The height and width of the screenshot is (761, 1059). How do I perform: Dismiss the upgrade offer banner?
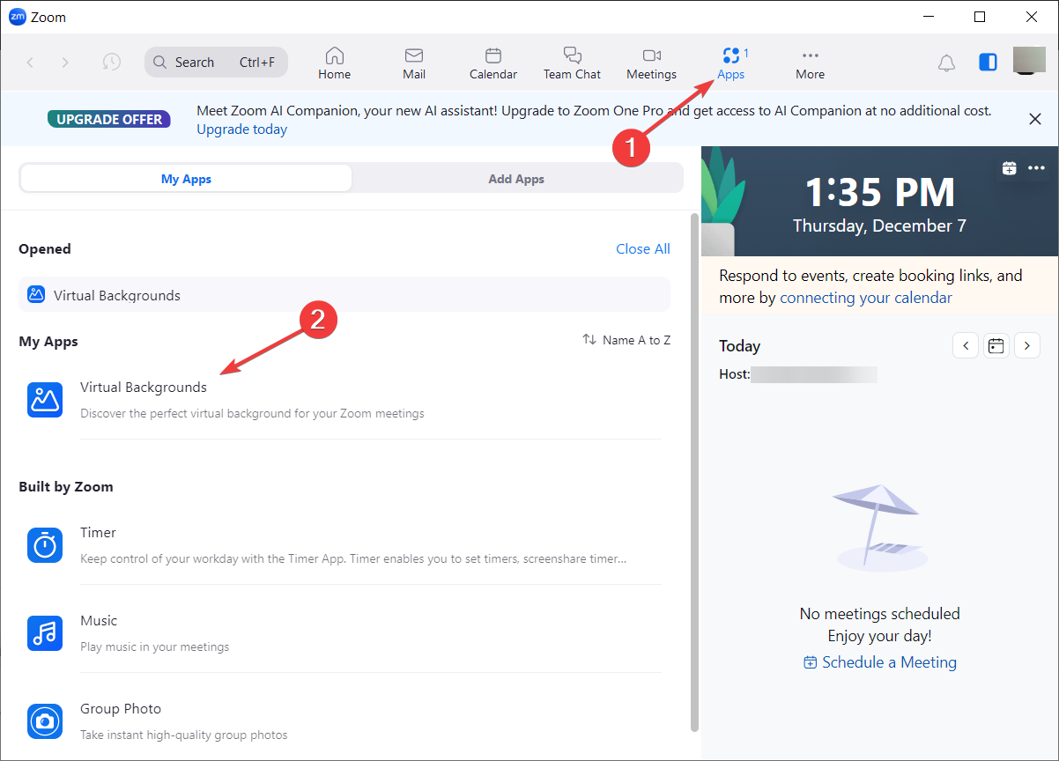[x=1035, y=119]
